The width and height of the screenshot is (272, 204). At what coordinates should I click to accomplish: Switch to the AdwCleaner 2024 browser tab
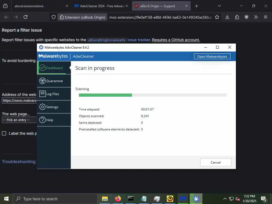coord(102,6)
